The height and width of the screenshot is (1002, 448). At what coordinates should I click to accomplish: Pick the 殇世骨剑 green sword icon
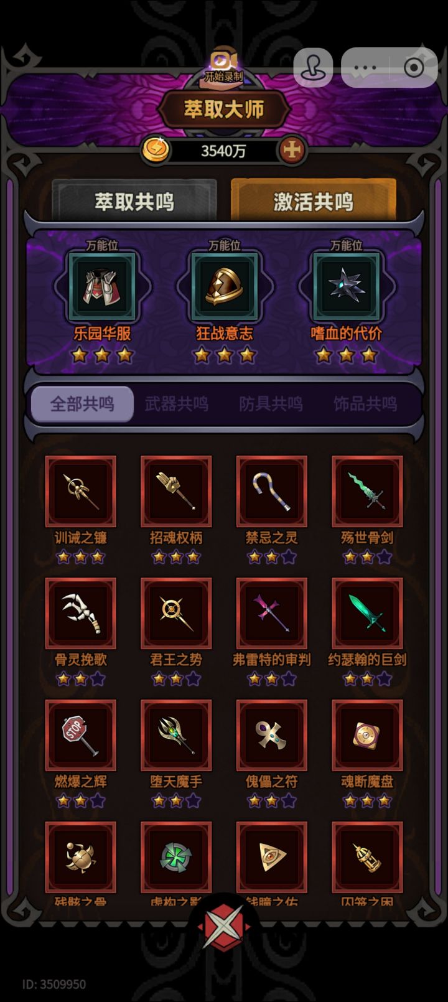[x=367, y=492]
